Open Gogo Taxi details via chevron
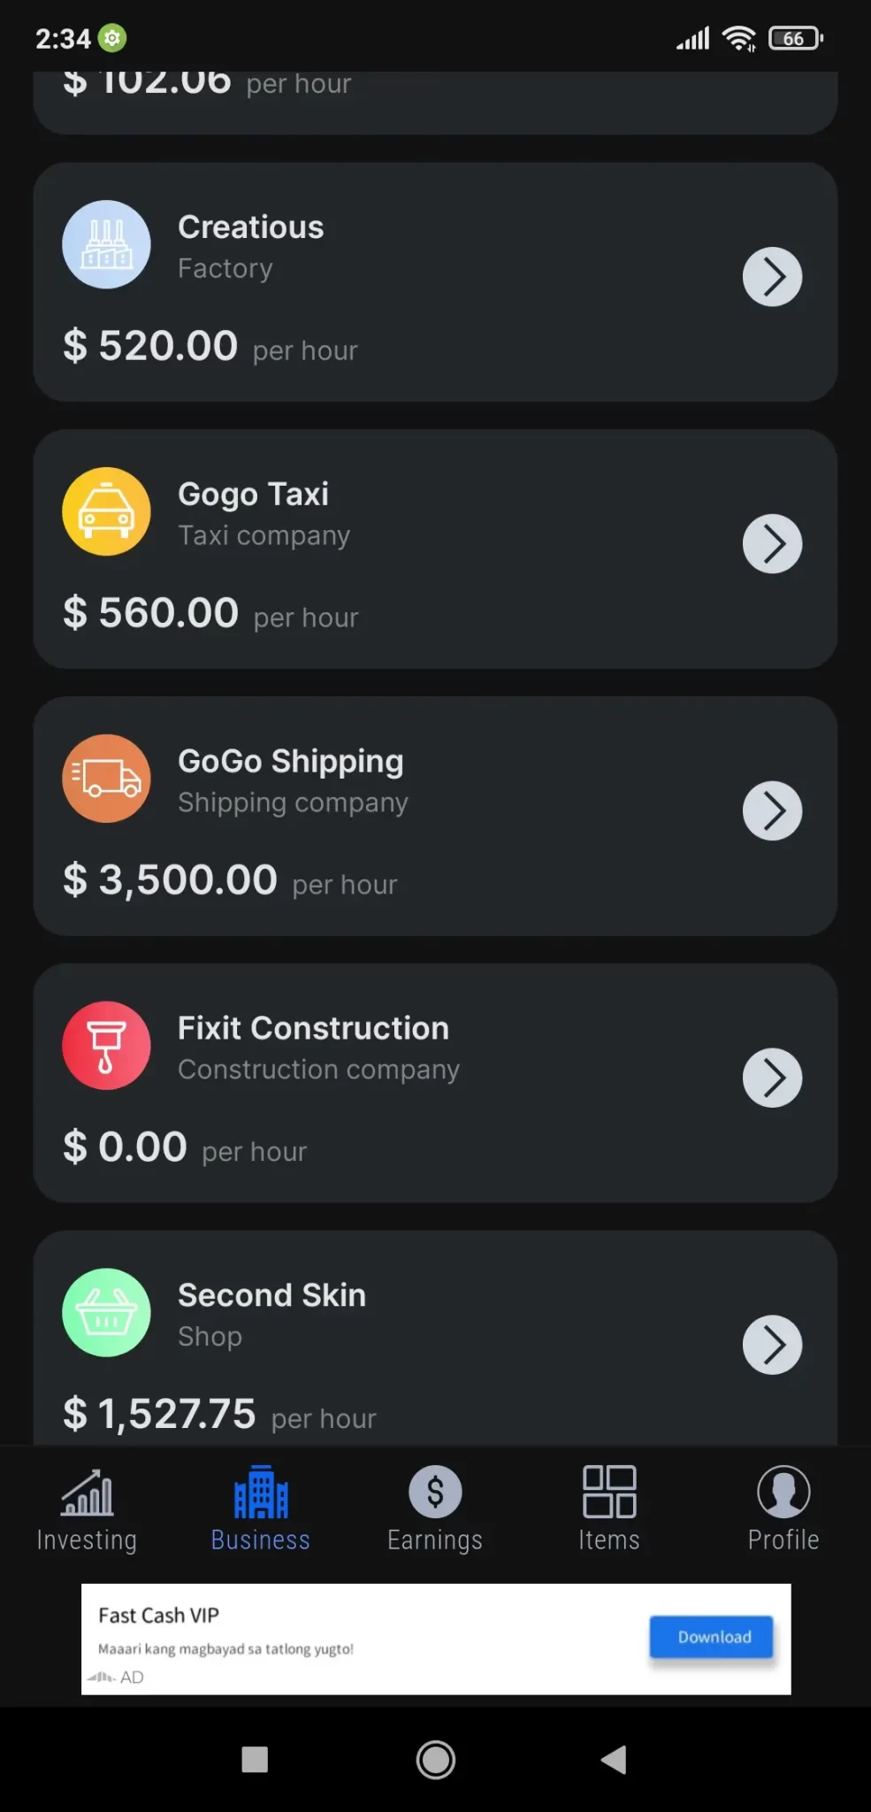 click(x=772, y=544)
